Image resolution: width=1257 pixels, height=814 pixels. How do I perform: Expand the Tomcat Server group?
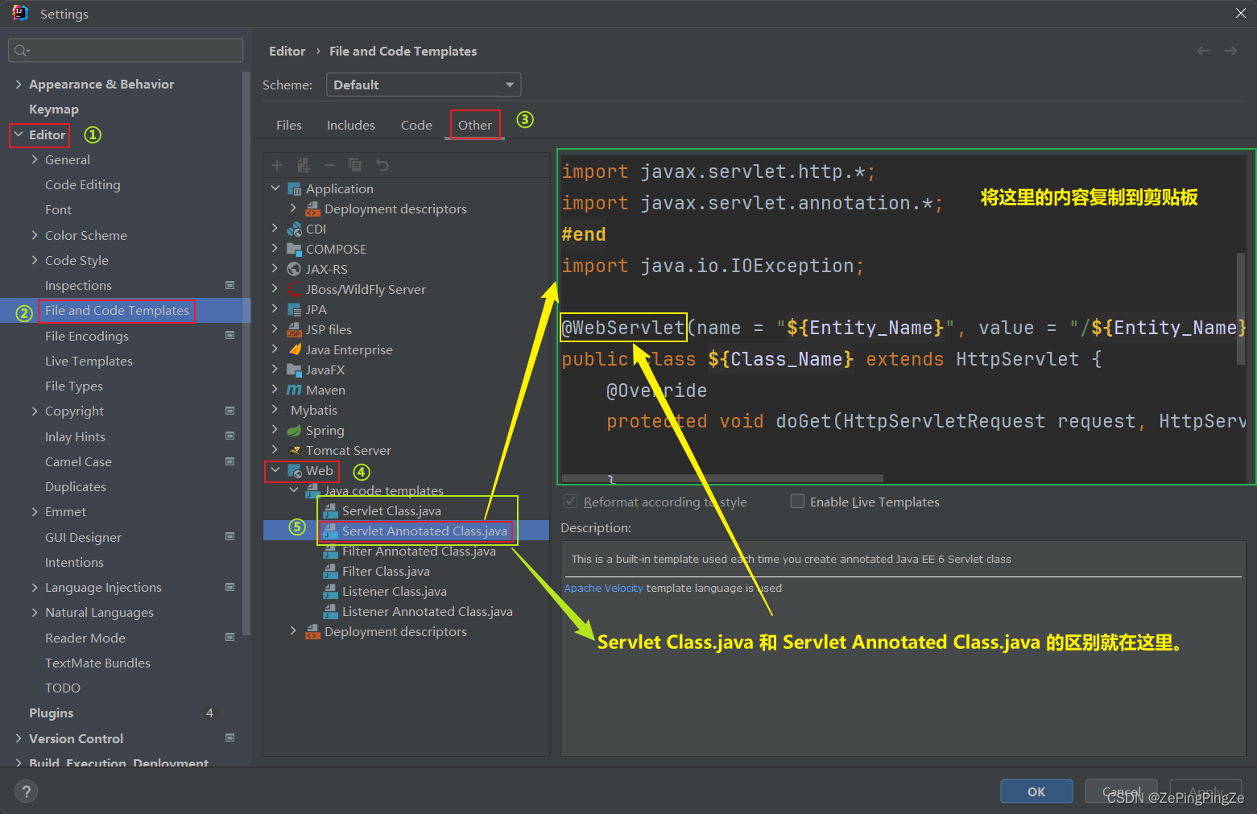coord(275,450)
